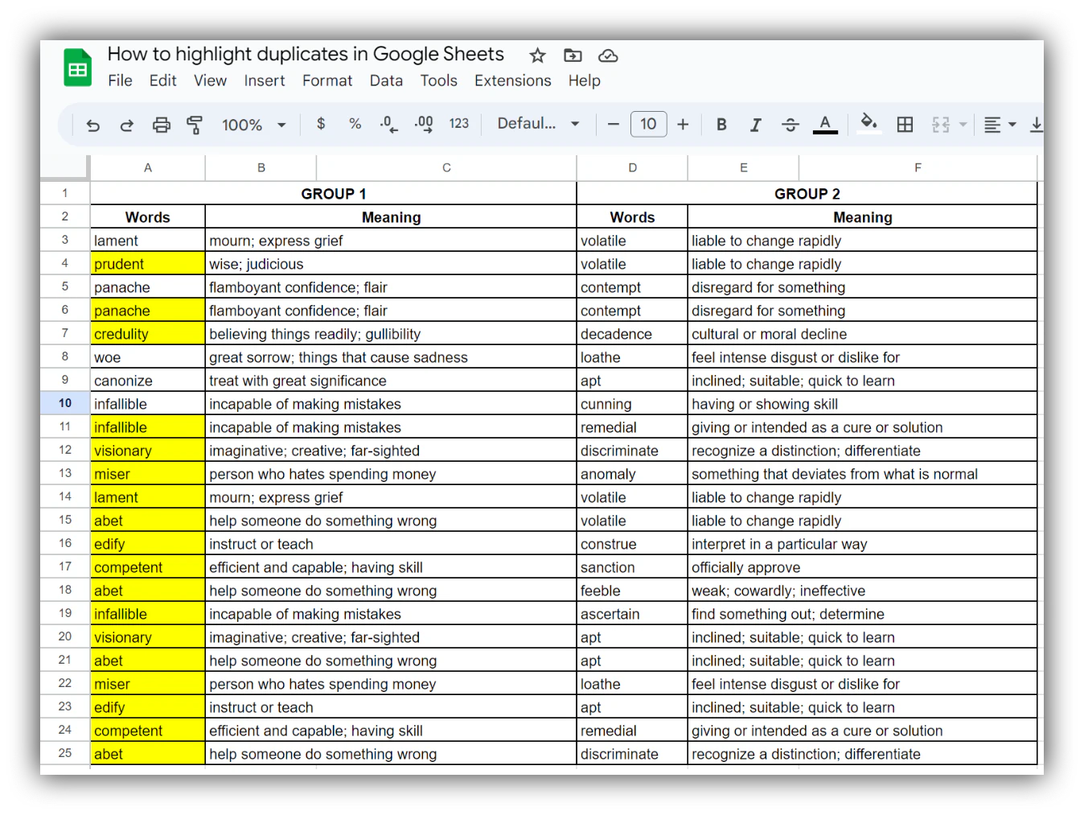Open the borders tool
1084x815 pixels.
coord(905,125)
